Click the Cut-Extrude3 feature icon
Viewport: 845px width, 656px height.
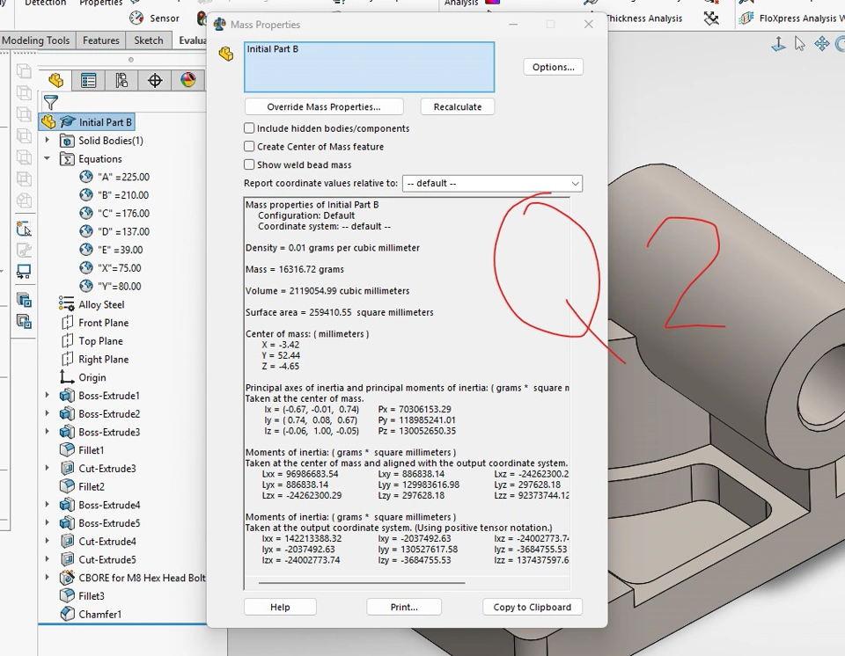(x=67, y=468)
